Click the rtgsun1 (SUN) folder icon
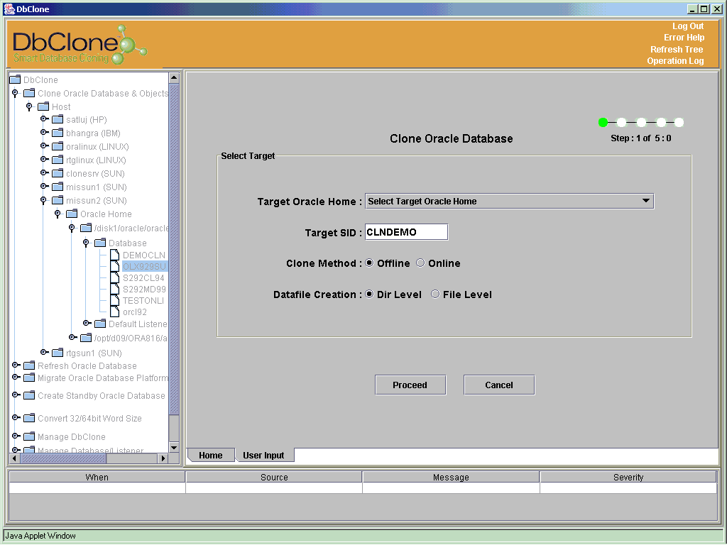The height and width of the screenshot is (545, 727). pos(58,352)
